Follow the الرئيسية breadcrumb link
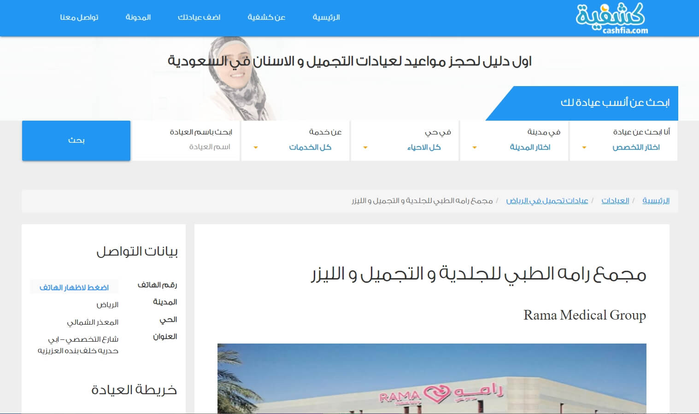 click(656, 201)
